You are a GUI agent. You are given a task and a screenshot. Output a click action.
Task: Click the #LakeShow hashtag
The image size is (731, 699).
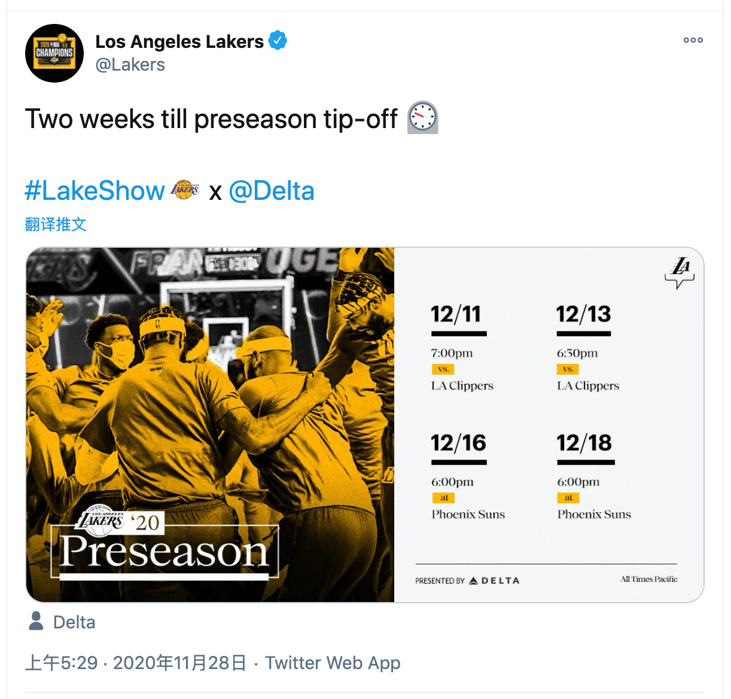coord(95,191)
